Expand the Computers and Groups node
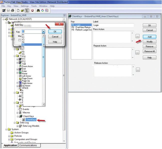Viewport: 162px width, 149px height. click(9, 139)
